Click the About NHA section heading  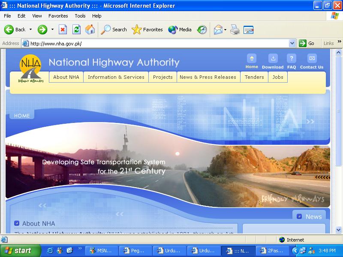tap(39, 224)
